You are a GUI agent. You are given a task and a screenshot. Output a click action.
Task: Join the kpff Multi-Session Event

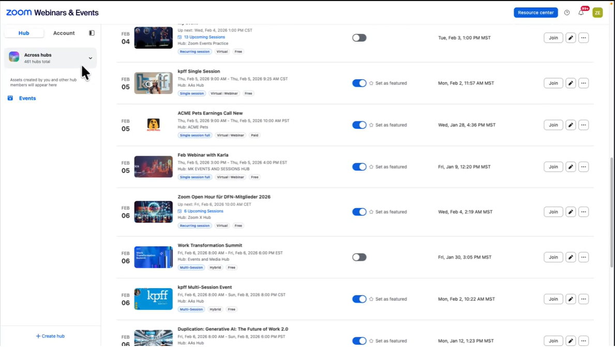pos(553,299)
